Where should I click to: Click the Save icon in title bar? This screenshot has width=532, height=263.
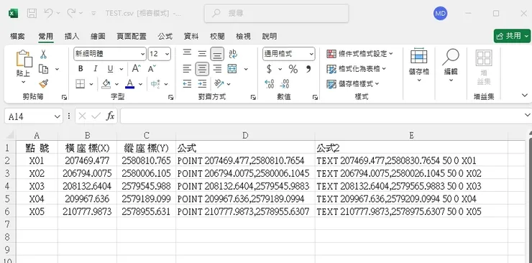(32, 14)
